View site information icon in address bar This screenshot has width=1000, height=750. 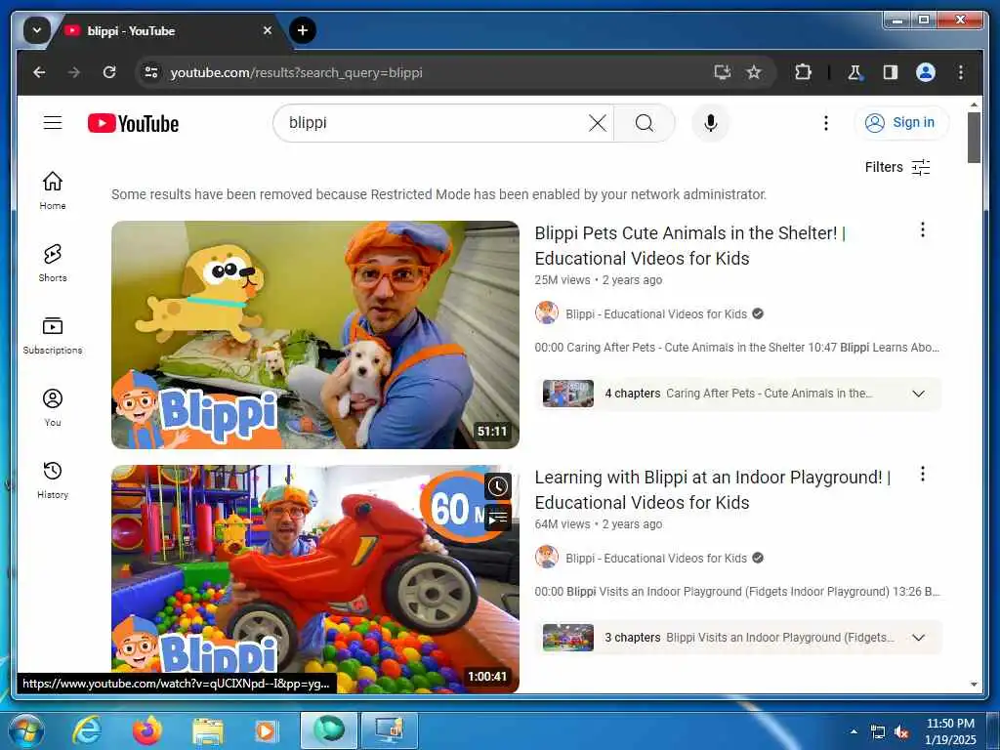click(151, 72)
